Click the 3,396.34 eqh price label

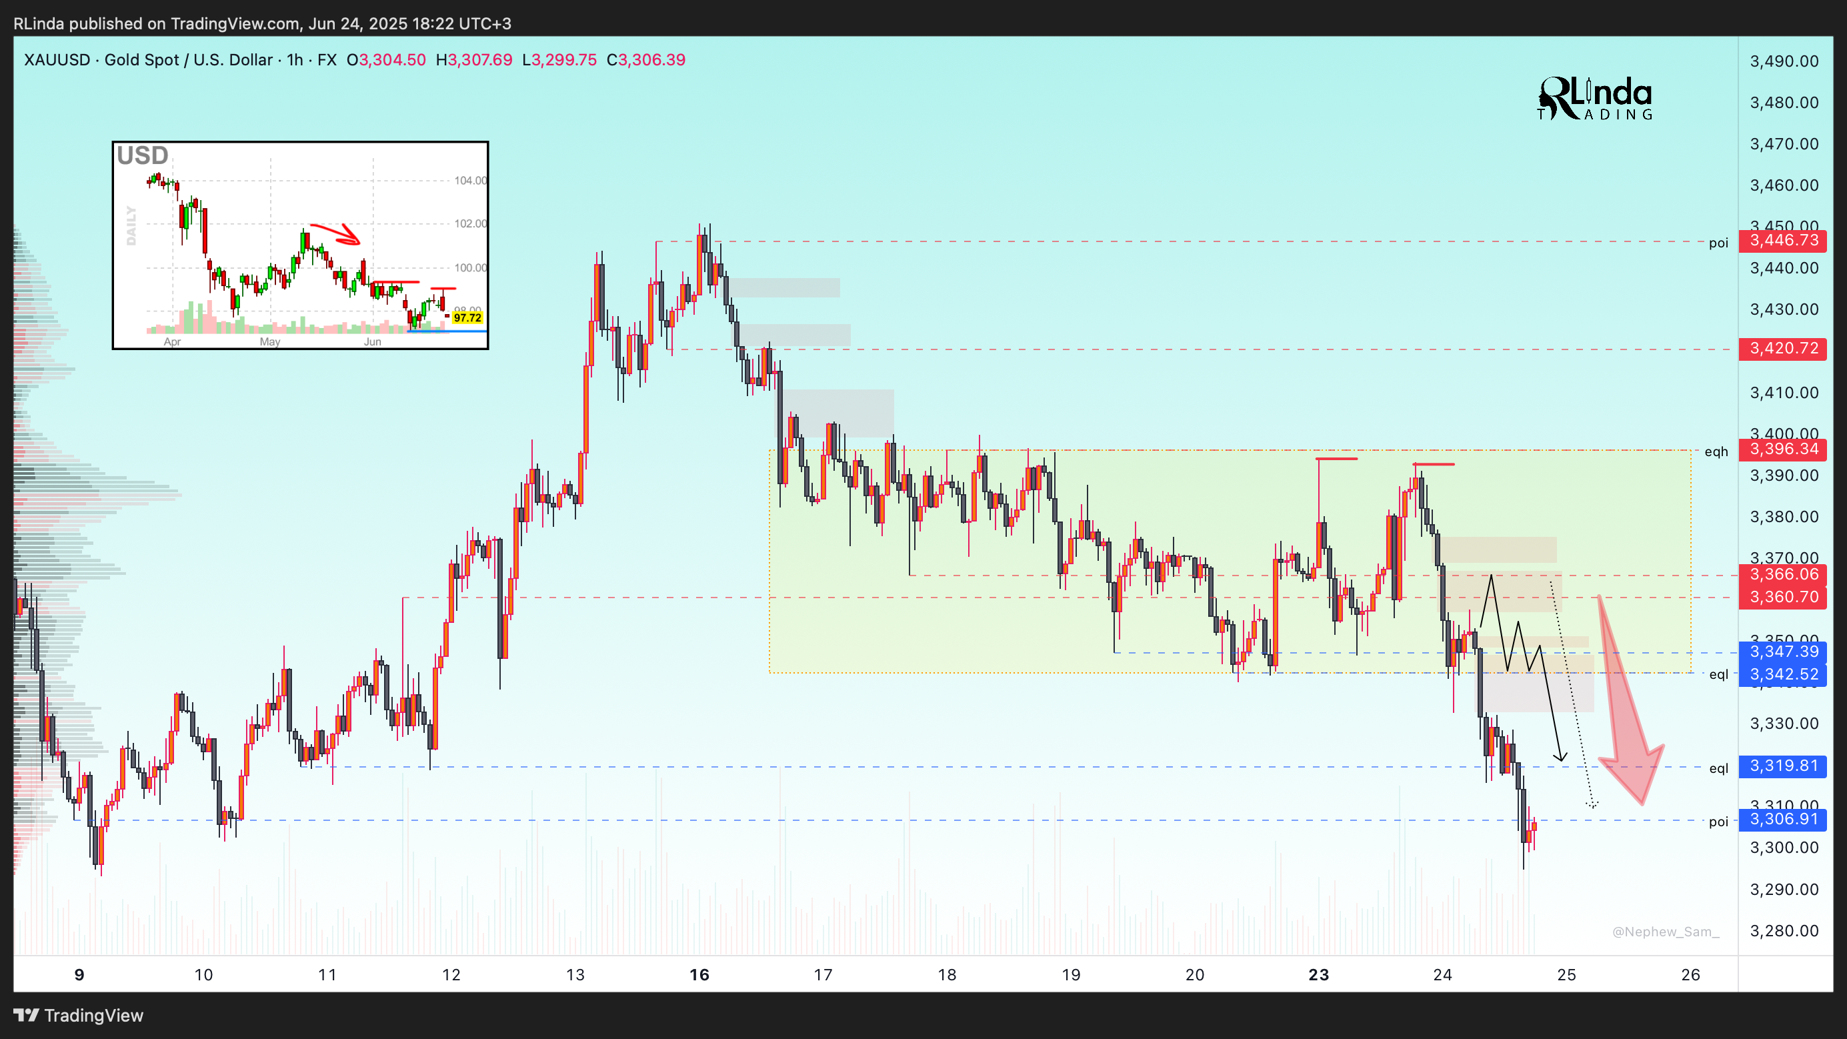click(1783, 449)
